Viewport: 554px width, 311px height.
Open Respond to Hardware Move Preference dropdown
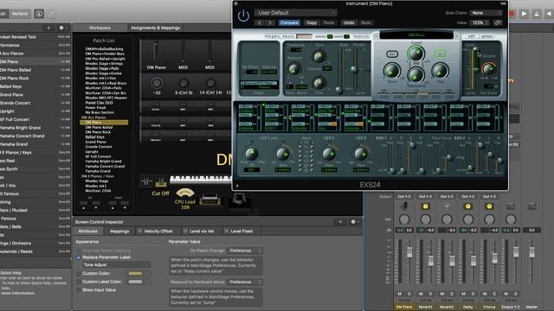(244, 282)
